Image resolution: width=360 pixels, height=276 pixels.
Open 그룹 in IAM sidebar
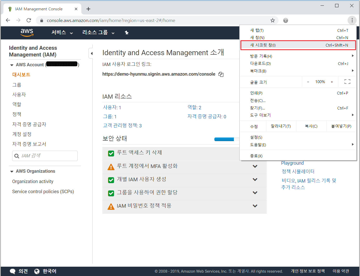tap(17, 85)
